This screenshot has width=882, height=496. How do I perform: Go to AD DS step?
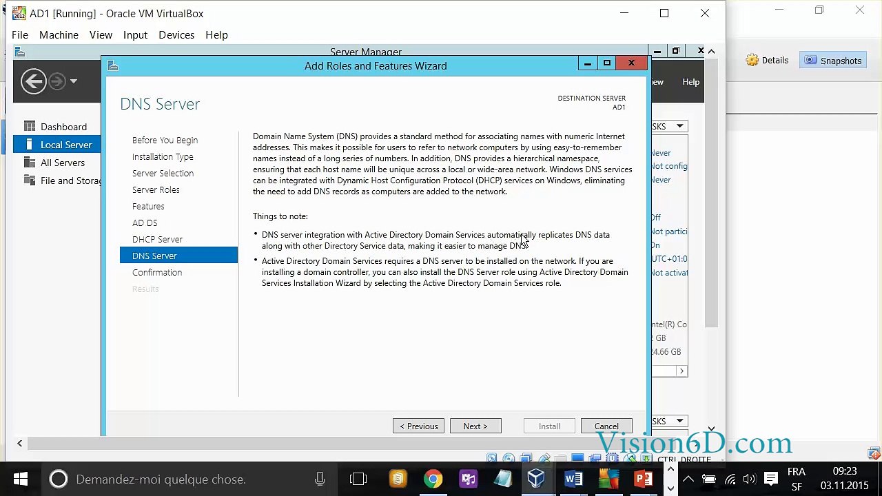pyautogui.click(x=145, y=223)
